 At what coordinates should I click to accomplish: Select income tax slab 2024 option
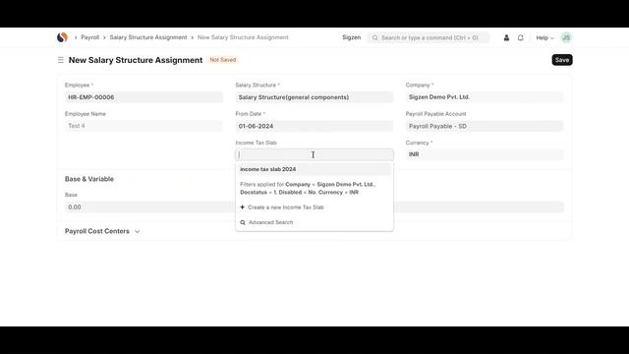pyautogui.click(x=314, y=169)
